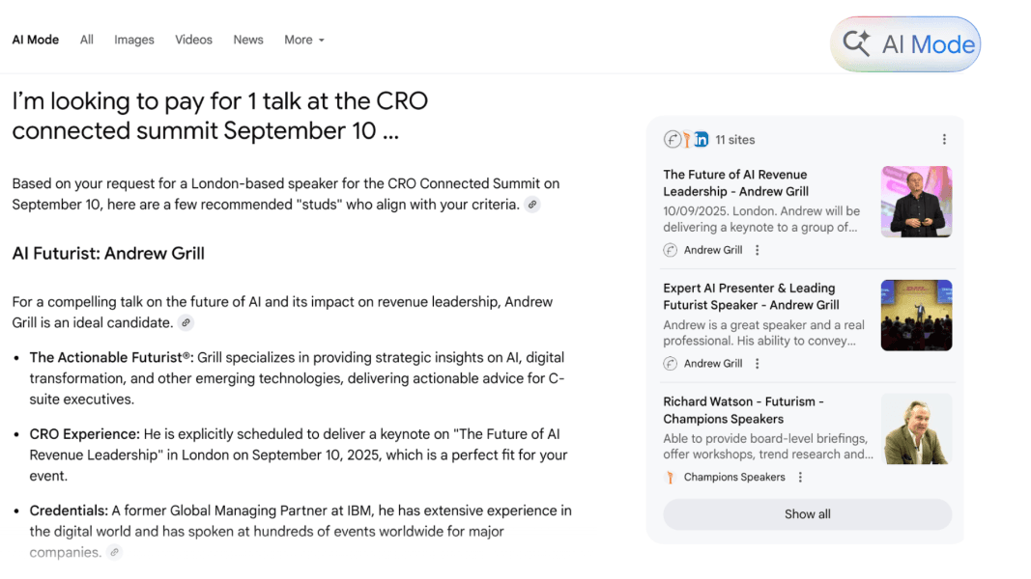The width and height of the screenshot is (1031, 579).
Task: Open the source link icon after the intro paragraph
Action: 531,205
